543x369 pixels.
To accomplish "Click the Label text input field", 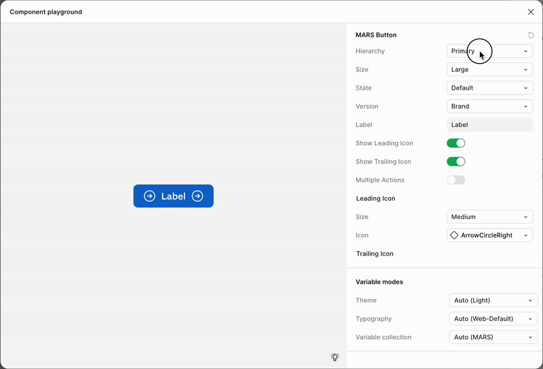I will pos(489,125).
